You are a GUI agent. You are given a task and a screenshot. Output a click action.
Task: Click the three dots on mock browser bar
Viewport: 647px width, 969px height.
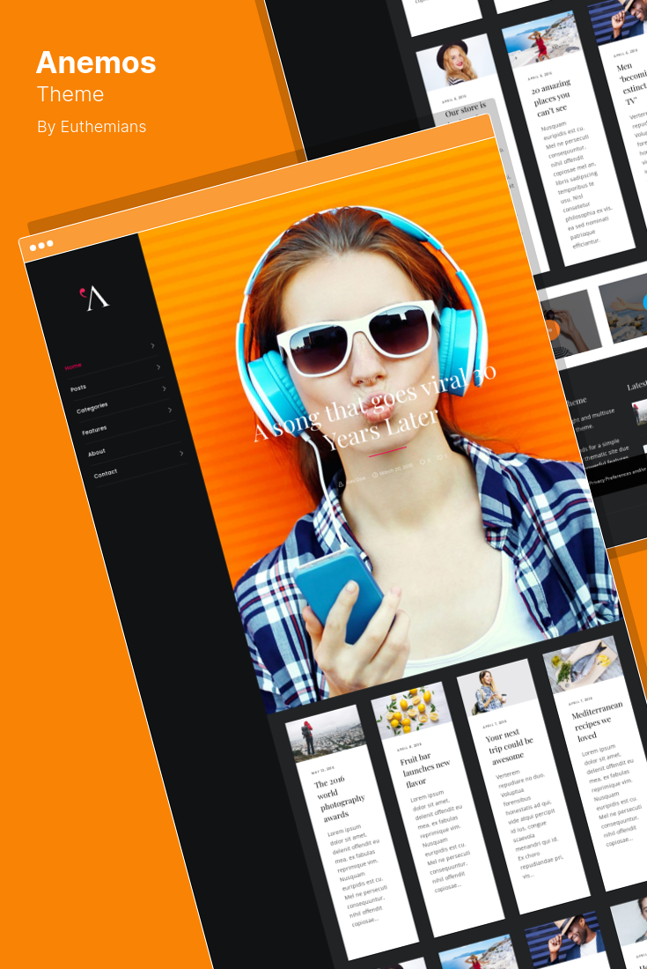[41, 246]
